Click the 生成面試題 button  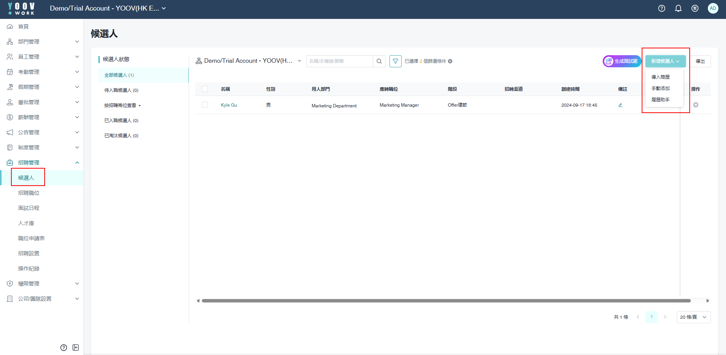tap(622, 61)
